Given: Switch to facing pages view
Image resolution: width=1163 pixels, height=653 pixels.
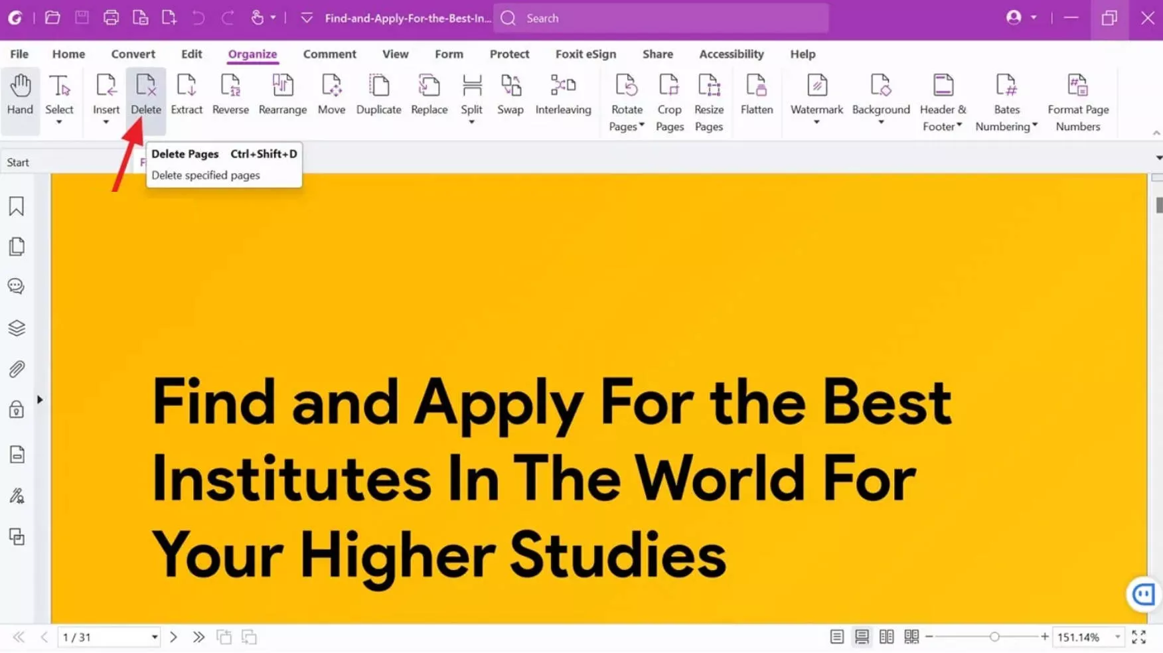Looking at the screenshot, I should point(886,637).
